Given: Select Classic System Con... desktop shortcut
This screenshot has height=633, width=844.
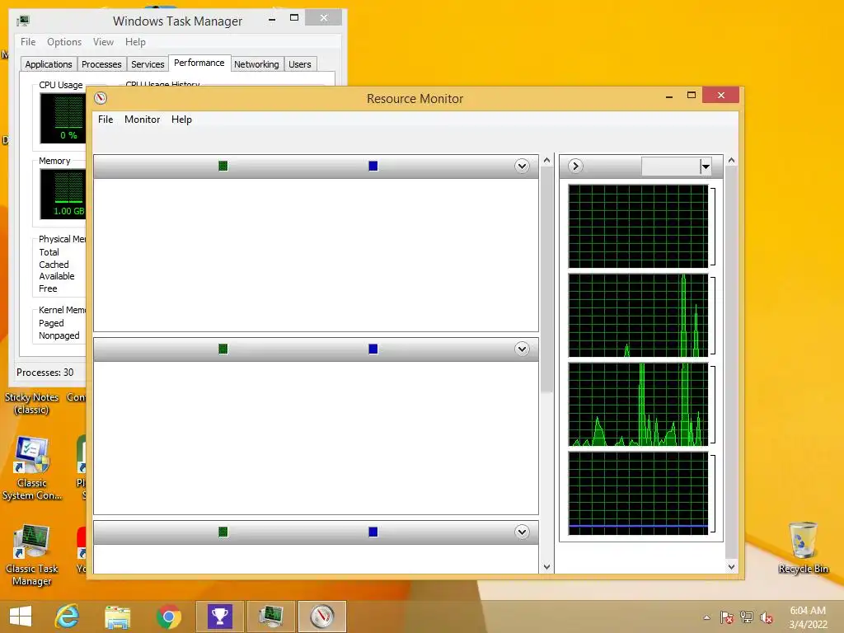Looking at the screenshot, I should [x=32, y=468].
